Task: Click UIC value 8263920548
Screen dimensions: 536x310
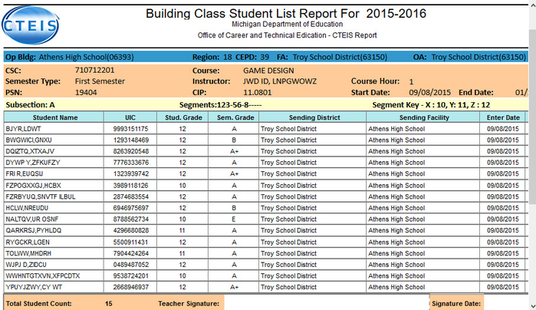Action: [131, 151]
